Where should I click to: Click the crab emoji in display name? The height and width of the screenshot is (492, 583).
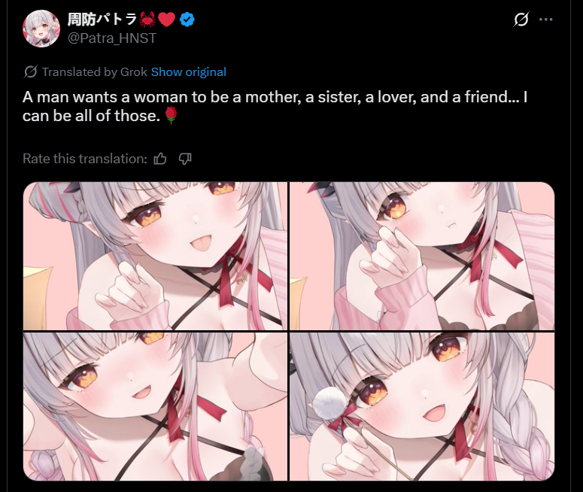pyautogui.click(x=147, y=20)
